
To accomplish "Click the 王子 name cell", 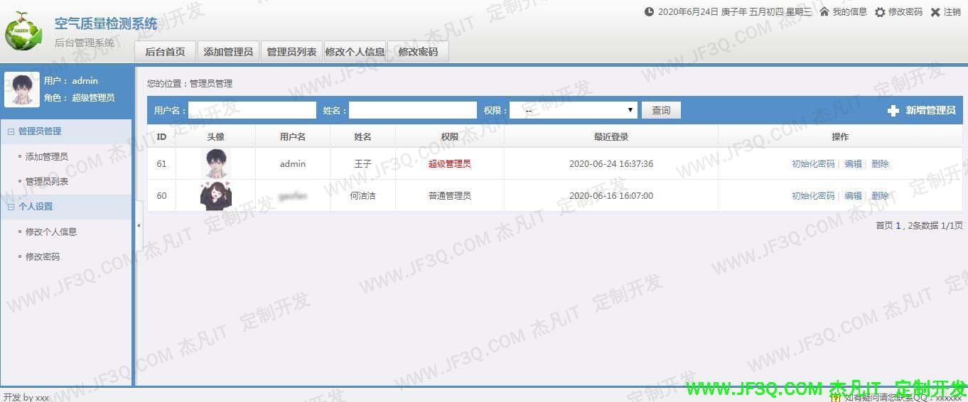I will coord(362,164).
